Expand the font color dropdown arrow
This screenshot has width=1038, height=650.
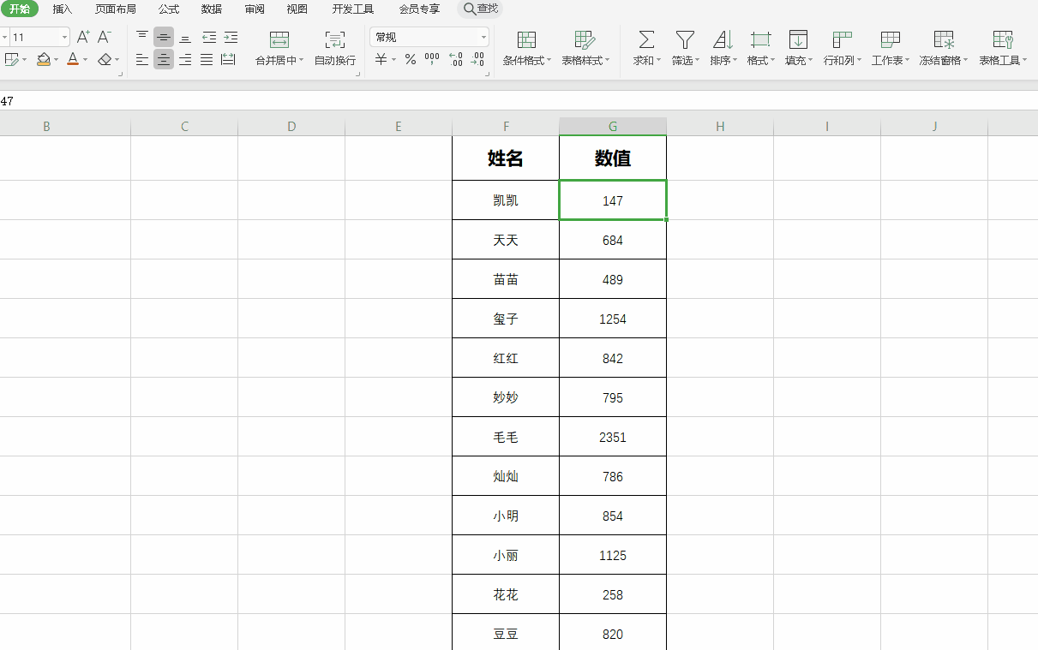pyautogui.click(x=86, y=60)
